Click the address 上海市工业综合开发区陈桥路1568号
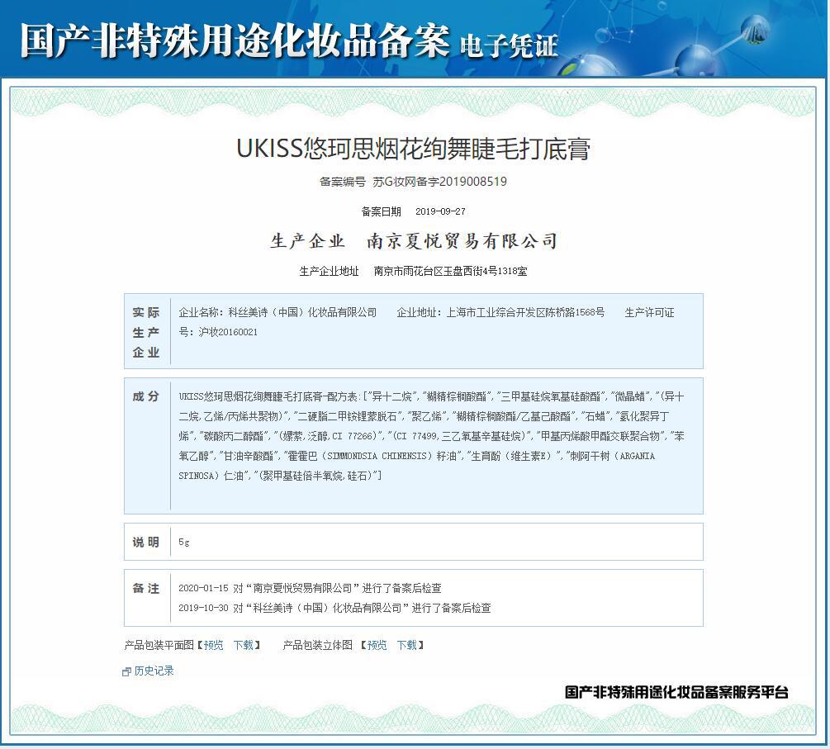 (525, 312)
